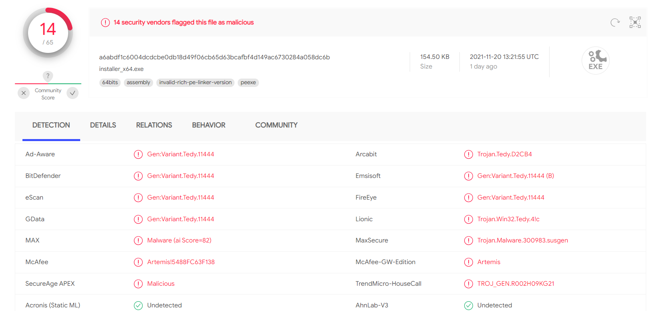This screenshot has height=311, width=653.
Task: Click the 14/65 detection score gauge
Action: (48, 33)
